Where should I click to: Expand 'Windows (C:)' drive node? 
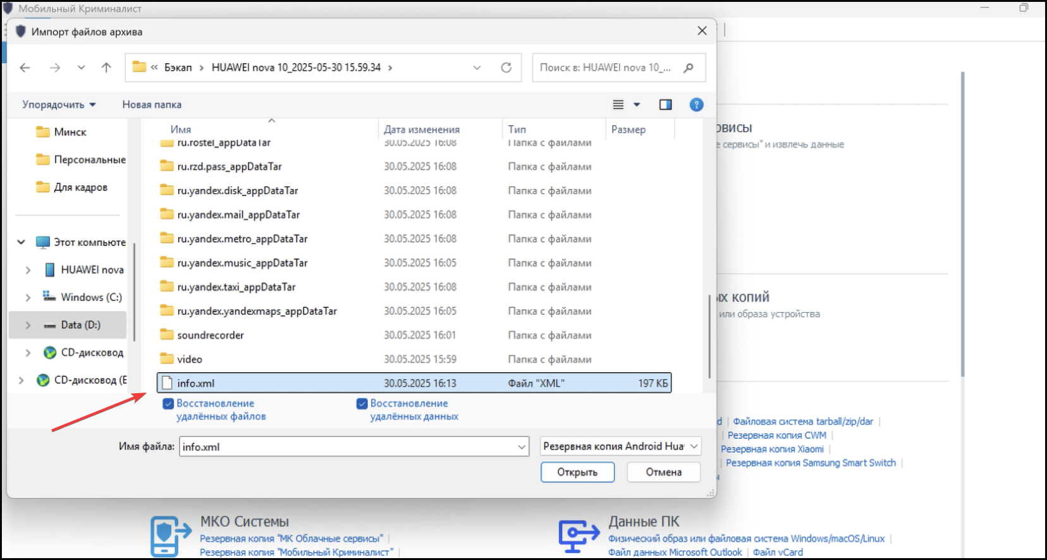coord(28,297)
